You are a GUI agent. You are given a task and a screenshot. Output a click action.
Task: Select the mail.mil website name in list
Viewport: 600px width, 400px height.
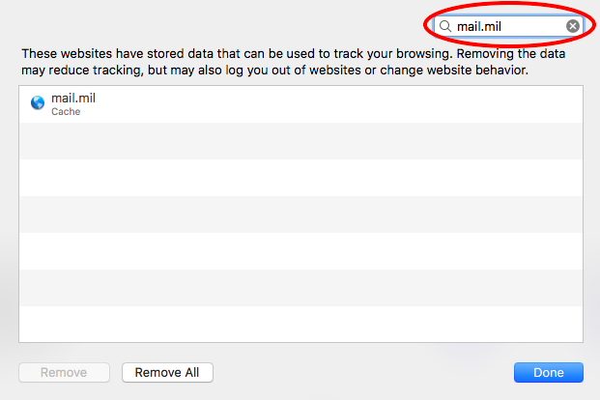pyautogui.click(x=73, y=98)
